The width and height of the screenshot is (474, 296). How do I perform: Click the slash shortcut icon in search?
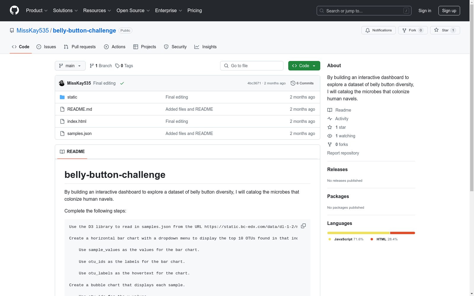[406, 11]
